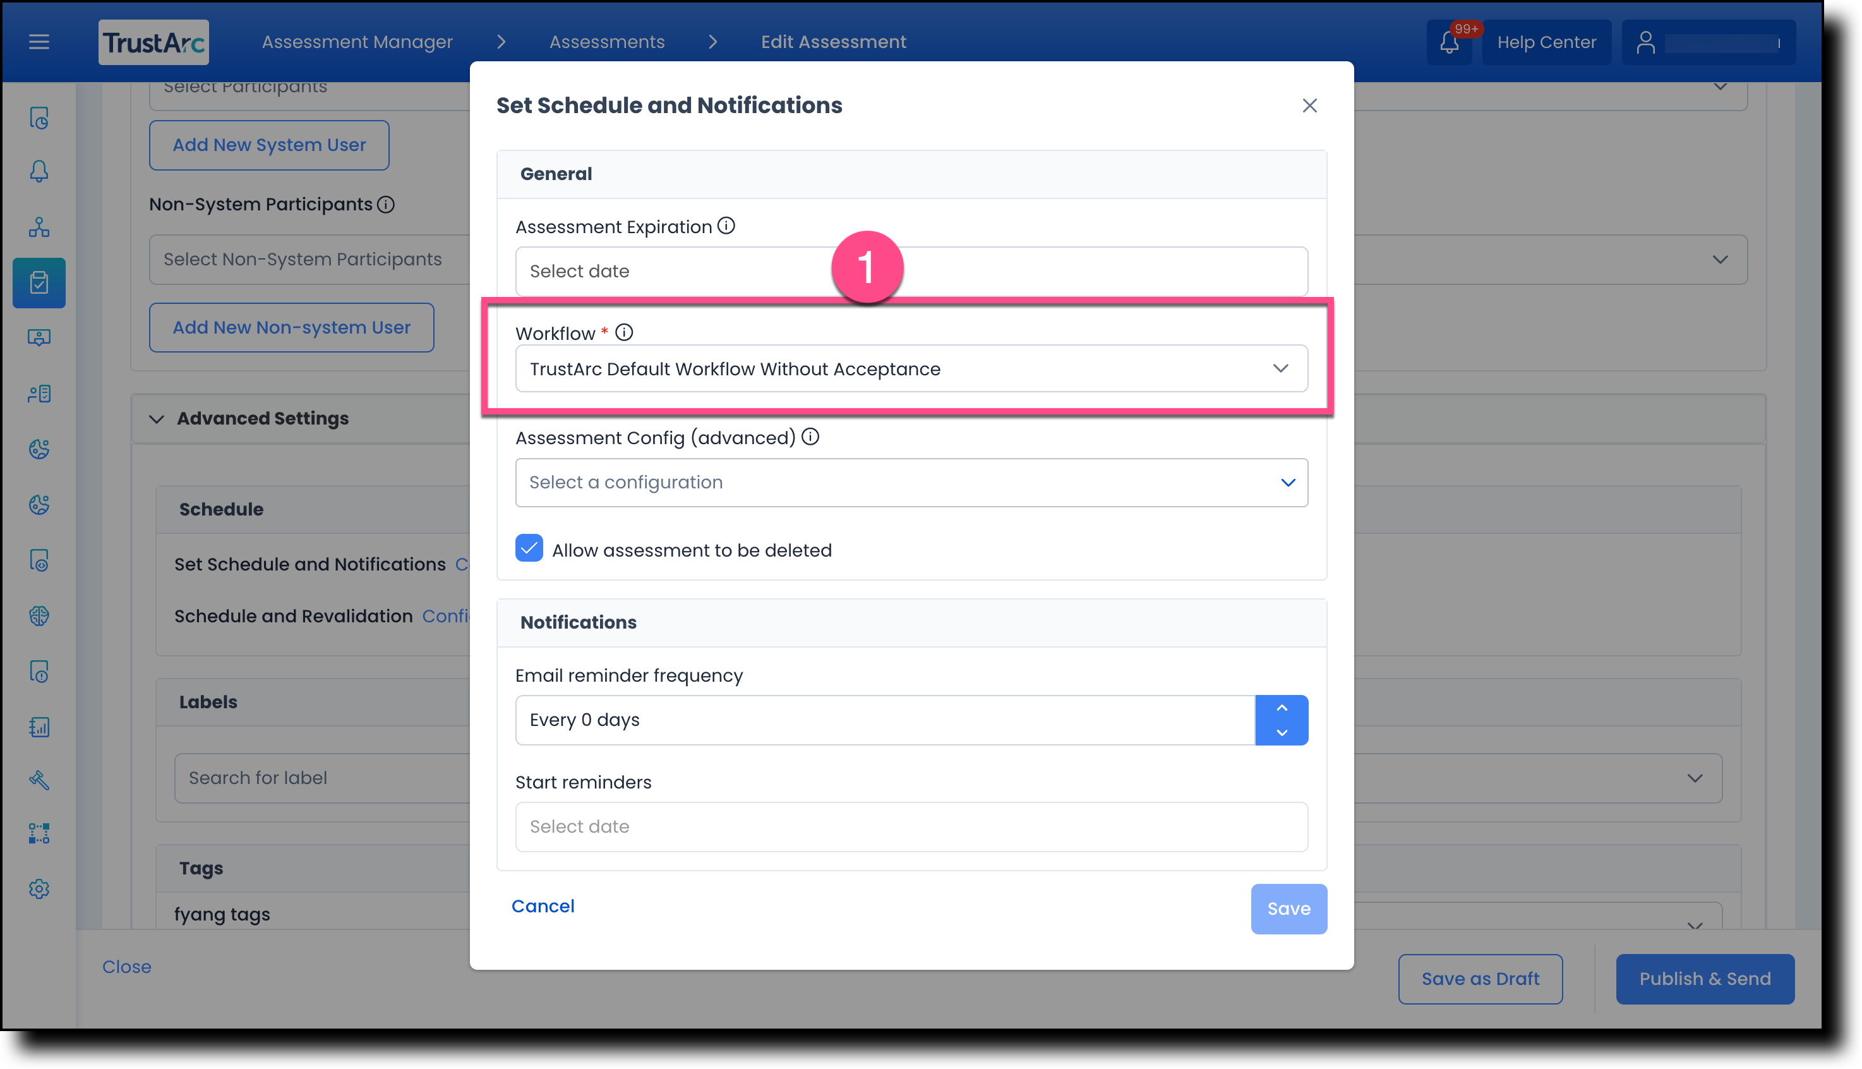Open the globe-brain sidebar icon
The height and width of the screenshot is (1069, 1862).
pyautogui.click(x=39, y=615)
